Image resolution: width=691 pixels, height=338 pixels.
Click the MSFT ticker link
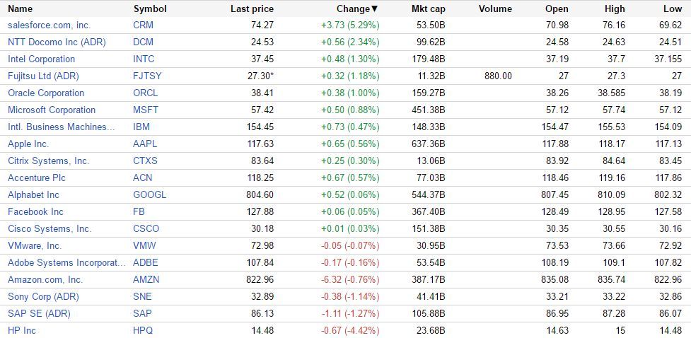coord(146,110)
